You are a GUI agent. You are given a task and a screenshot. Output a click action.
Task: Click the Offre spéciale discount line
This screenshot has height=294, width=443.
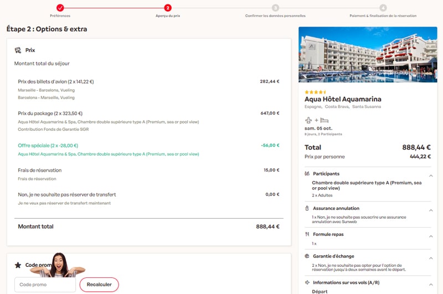pyautogui.click(x=48, y=146)
